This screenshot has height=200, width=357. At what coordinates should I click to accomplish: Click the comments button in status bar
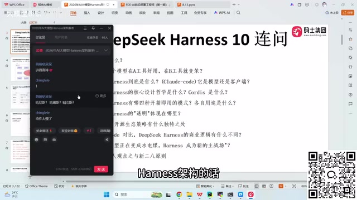(x=243, y=186)
